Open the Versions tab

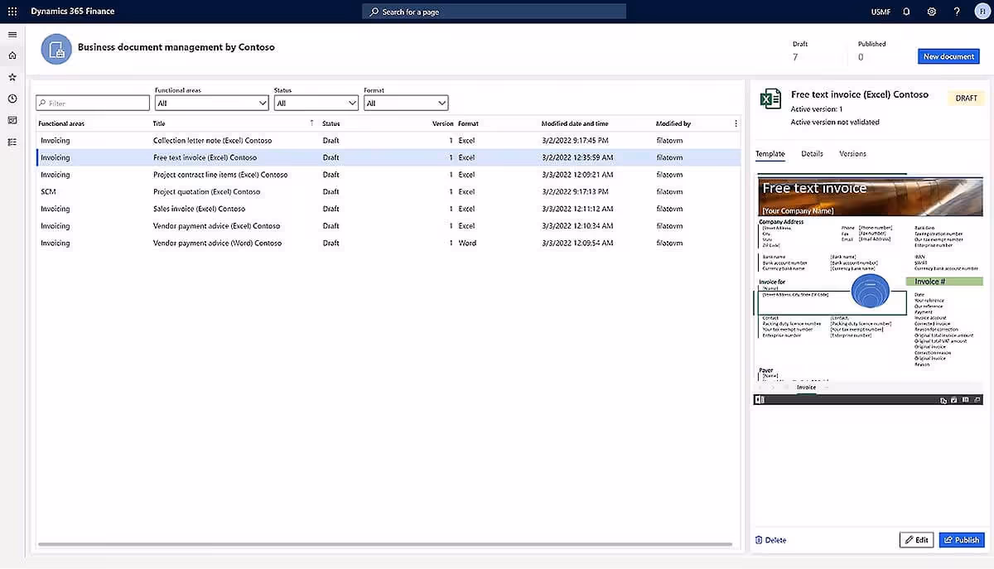[855, 153]
